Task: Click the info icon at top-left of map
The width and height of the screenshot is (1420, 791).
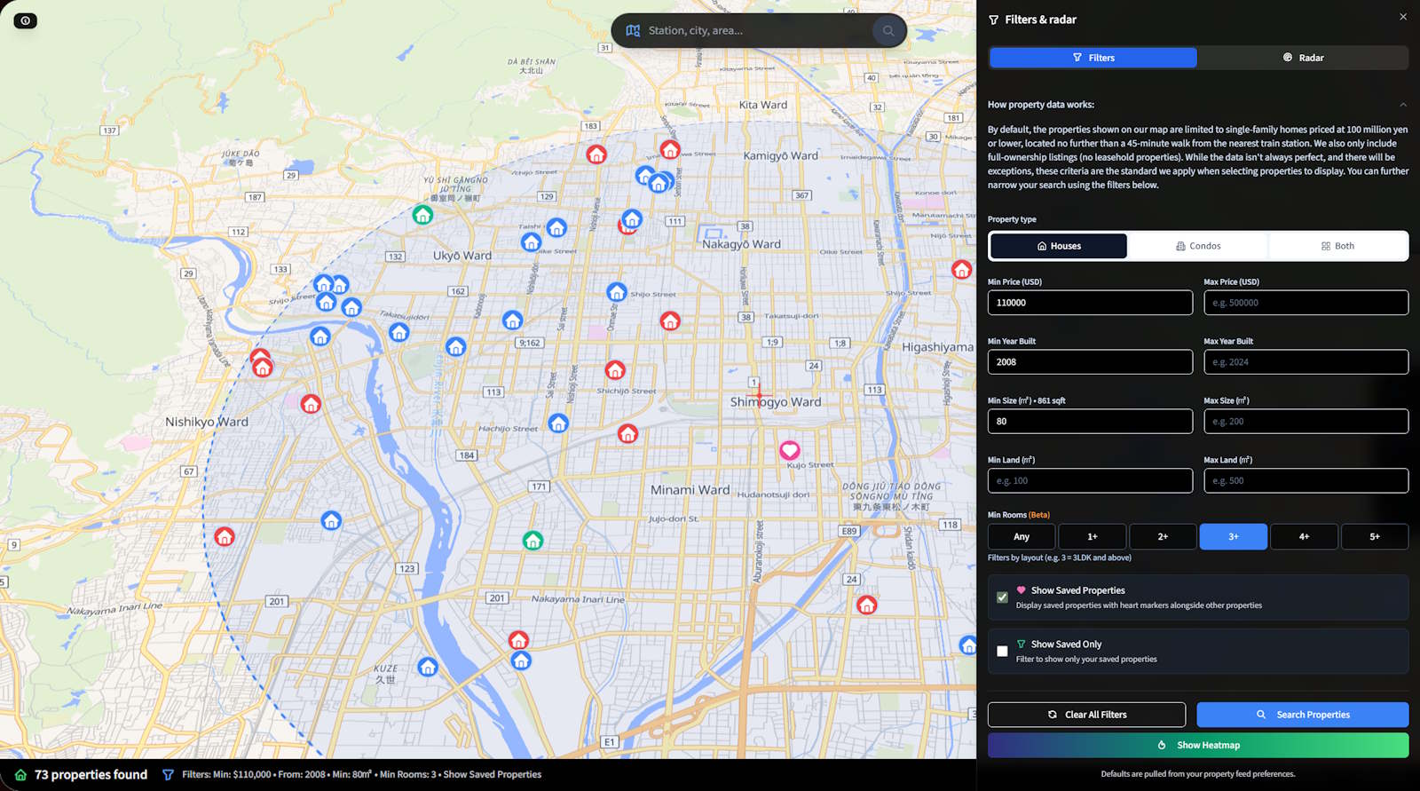Action: (25, 20)
